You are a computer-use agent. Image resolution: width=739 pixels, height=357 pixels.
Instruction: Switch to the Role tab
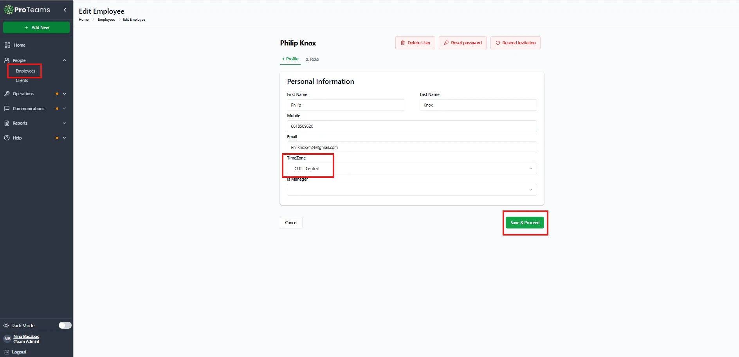312,59
